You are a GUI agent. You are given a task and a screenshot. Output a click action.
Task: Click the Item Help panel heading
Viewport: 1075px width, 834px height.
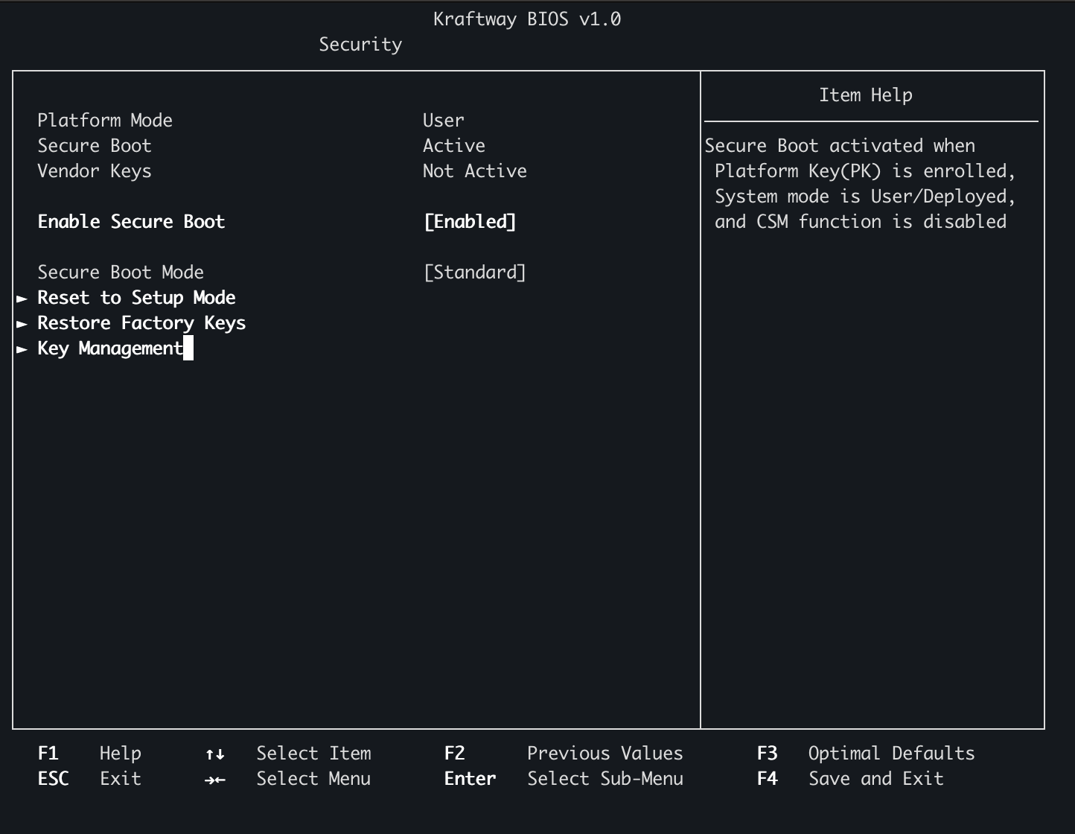(866, 95)
